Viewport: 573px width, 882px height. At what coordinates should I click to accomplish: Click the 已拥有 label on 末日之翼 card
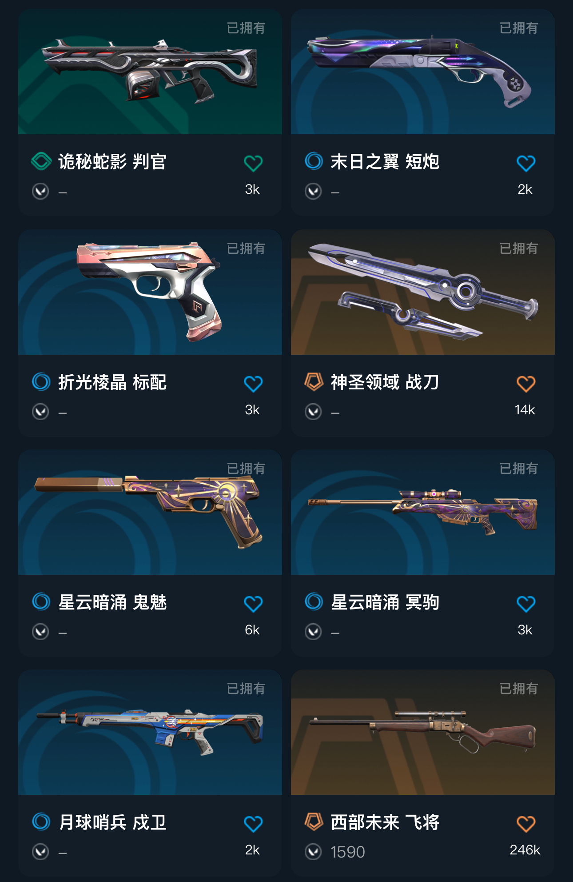[518, 28]
